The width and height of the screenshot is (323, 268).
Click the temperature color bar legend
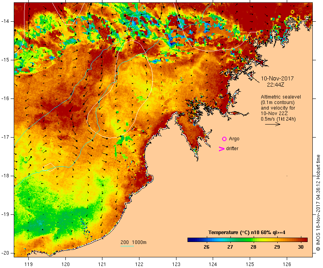(247, 240)
